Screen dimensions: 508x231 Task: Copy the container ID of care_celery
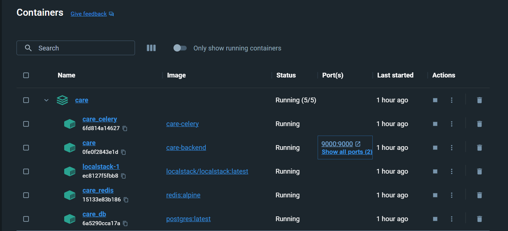click(x=124, y=129)
